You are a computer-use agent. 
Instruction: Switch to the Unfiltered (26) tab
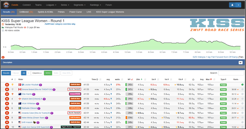click(x=26, y=12)
